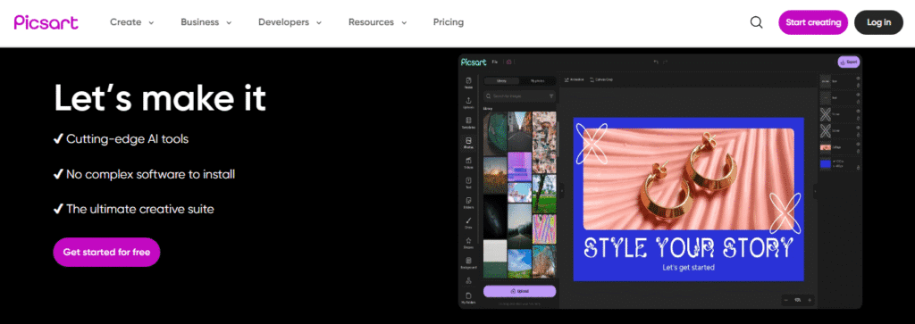Image resolution: width=915 pixels, height=324 pixels.
Task: Hide the lower Sticker layer via eye icon
Action: [x=859, y=127]
